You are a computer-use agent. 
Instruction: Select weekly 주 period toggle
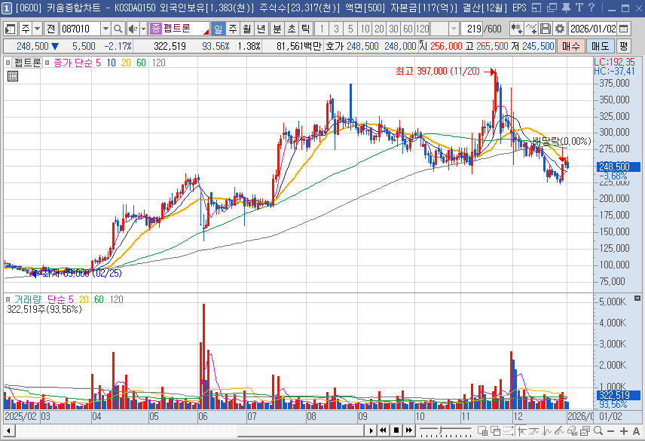click(x=233, y=29)
